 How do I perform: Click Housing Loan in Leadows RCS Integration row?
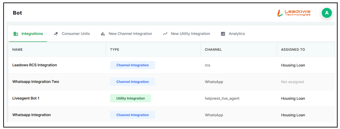[x=293, y=65]
